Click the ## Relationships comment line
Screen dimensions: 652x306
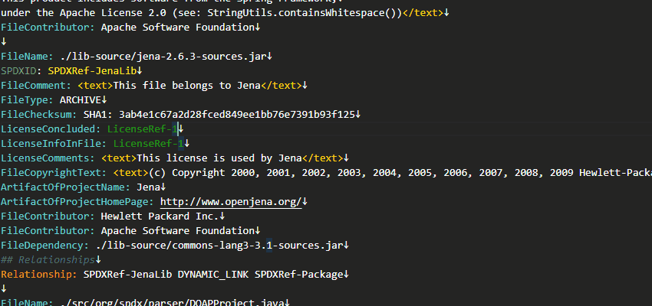(48, 259)
